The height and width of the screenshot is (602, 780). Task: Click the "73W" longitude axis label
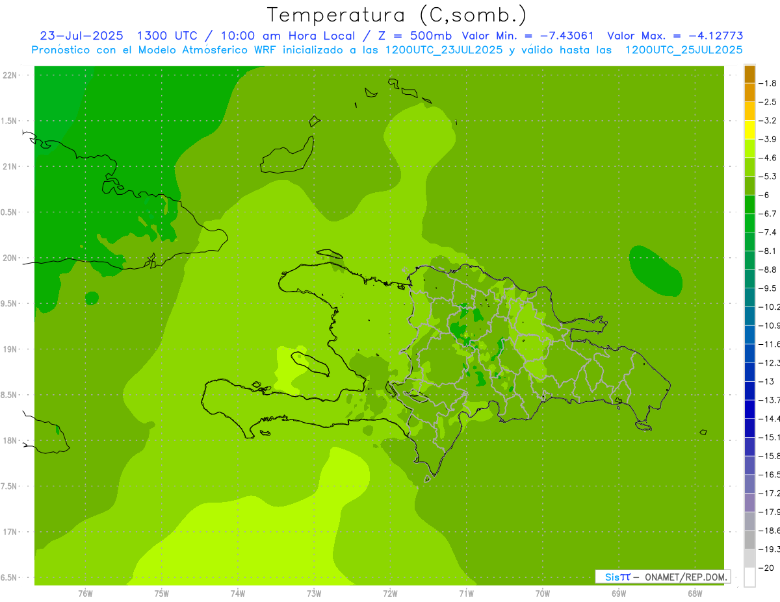click(314, 594)
